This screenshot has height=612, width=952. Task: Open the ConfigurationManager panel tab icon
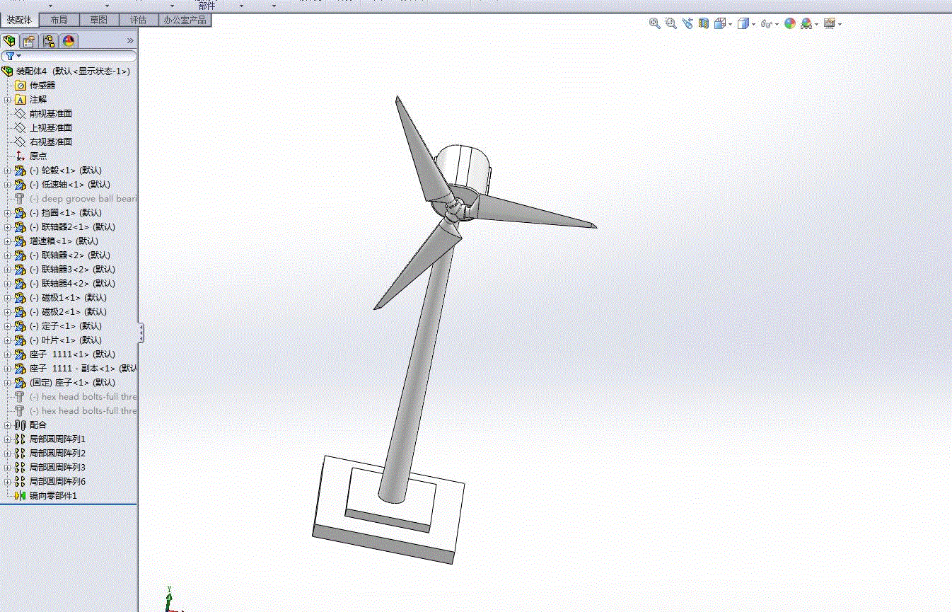pyautogui.click(x=49, y=41)
